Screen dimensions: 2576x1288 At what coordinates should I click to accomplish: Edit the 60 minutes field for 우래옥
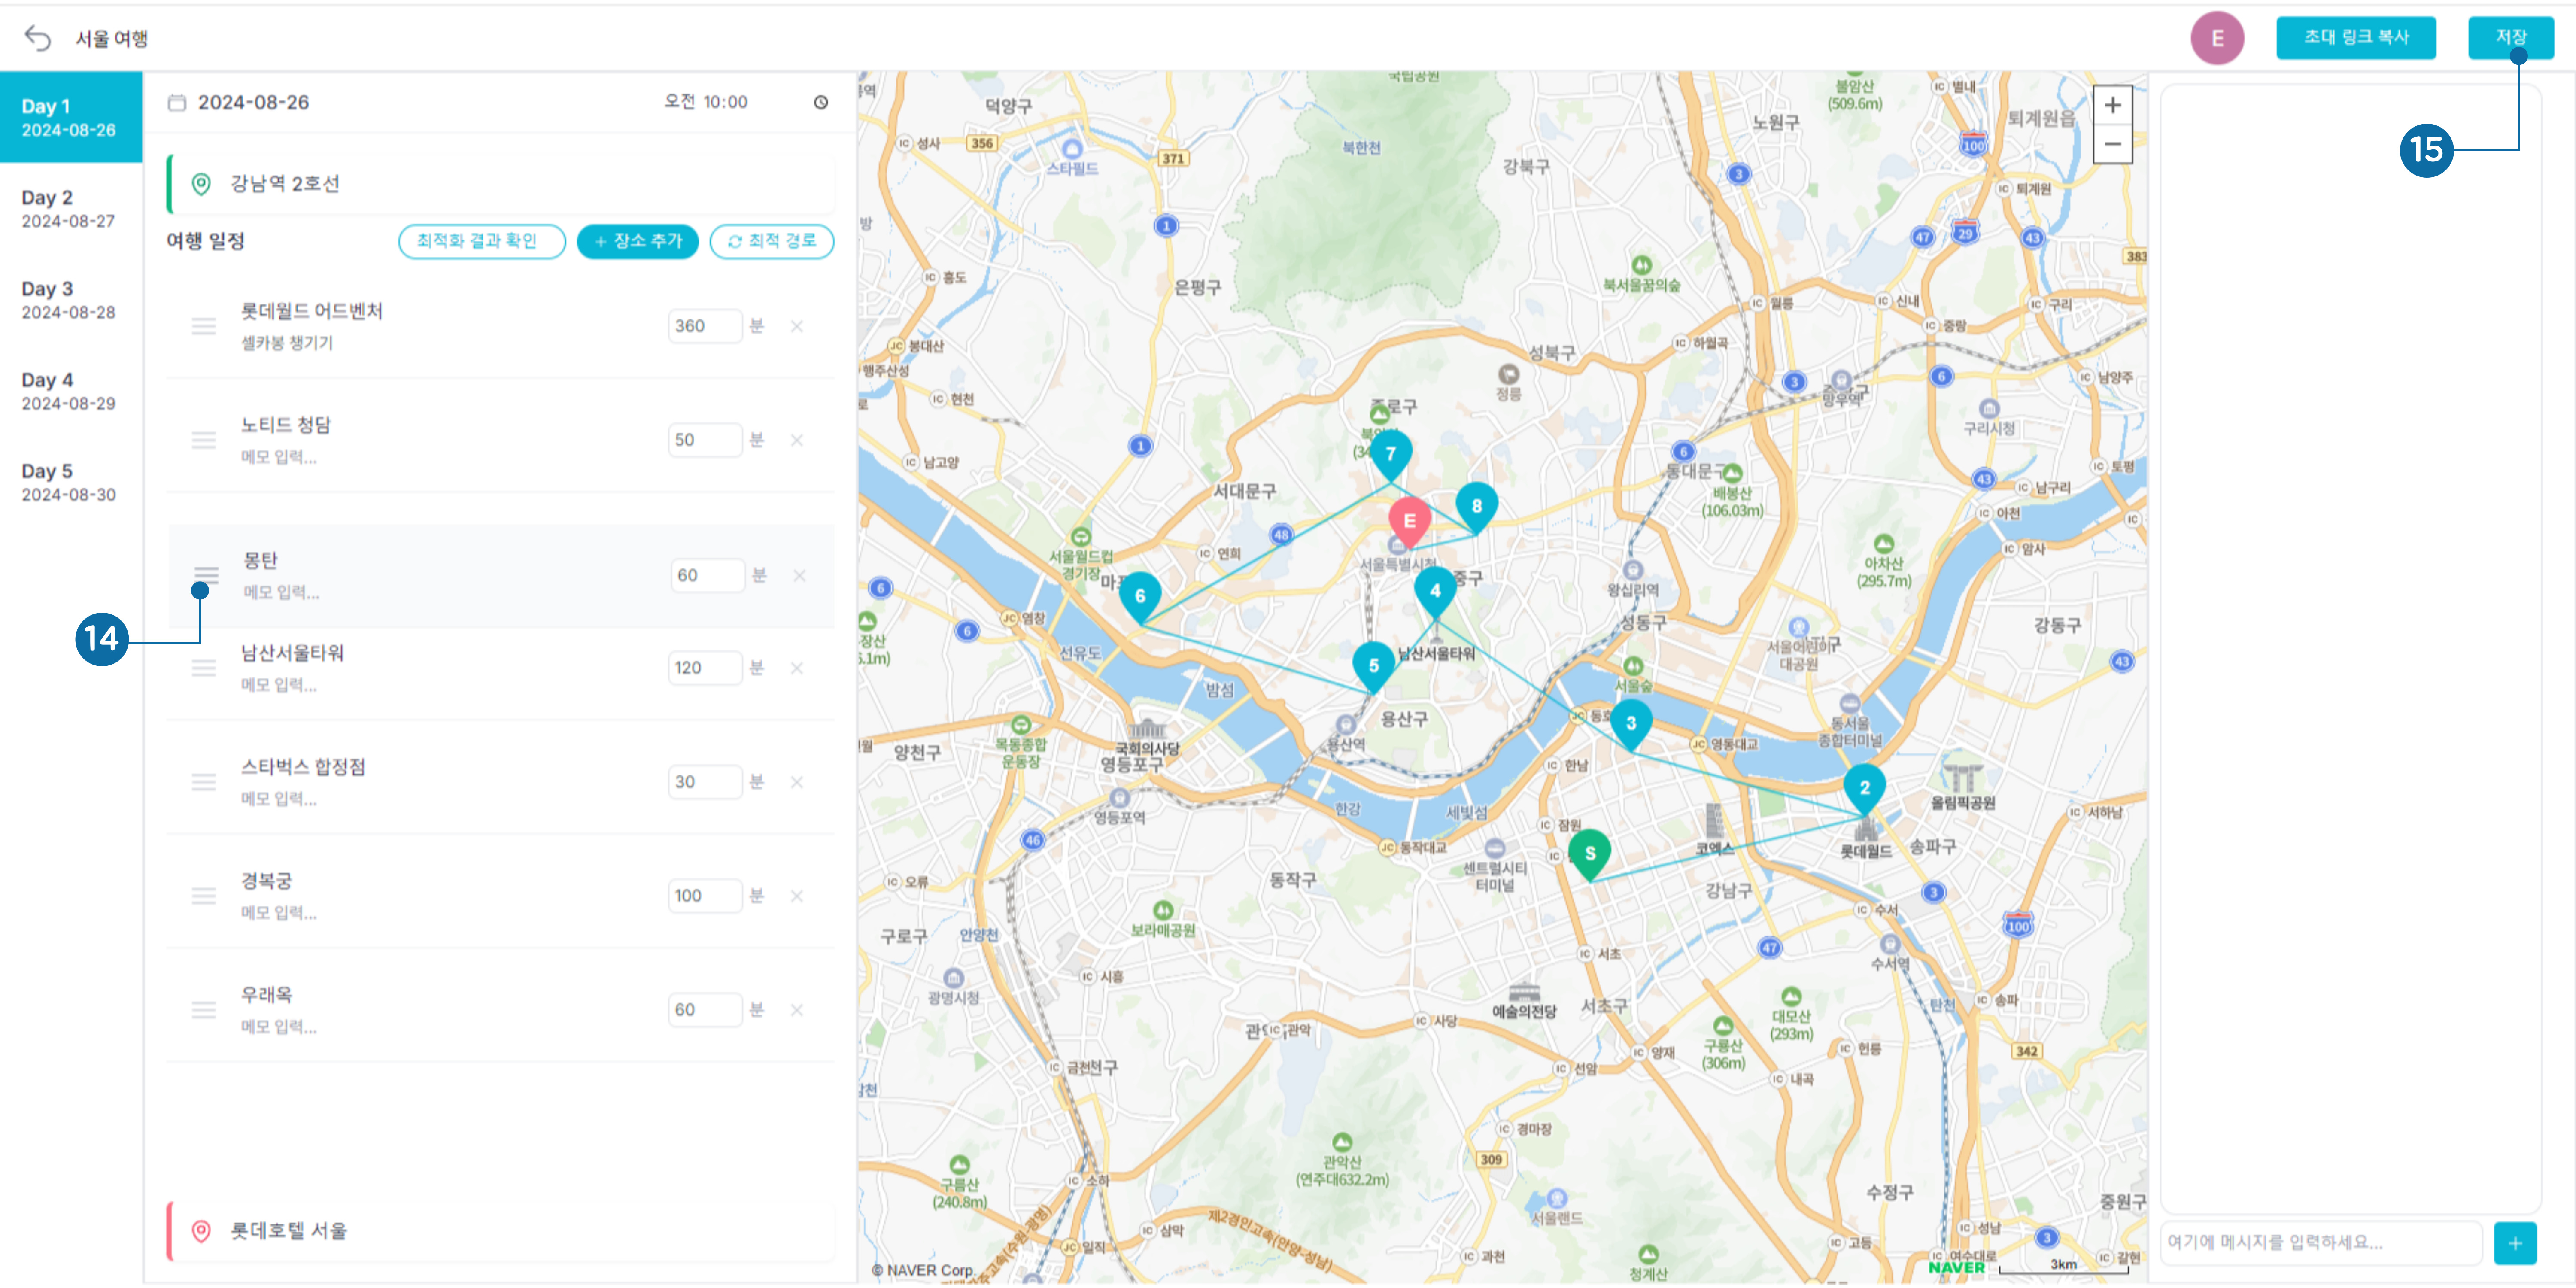click(705, 1010)
